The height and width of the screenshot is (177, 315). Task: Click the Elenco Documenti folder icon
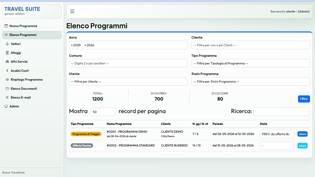(x=7, y=88)
